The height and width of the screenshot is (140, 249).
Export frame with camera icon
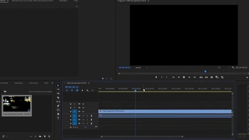point(212,77)
